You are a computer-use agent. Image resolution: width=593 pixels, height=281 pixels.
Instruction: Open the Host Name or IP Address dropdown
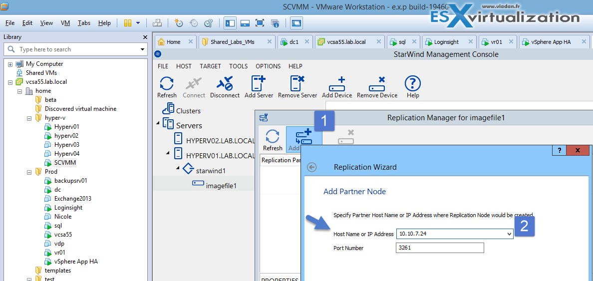pos(509,234)
